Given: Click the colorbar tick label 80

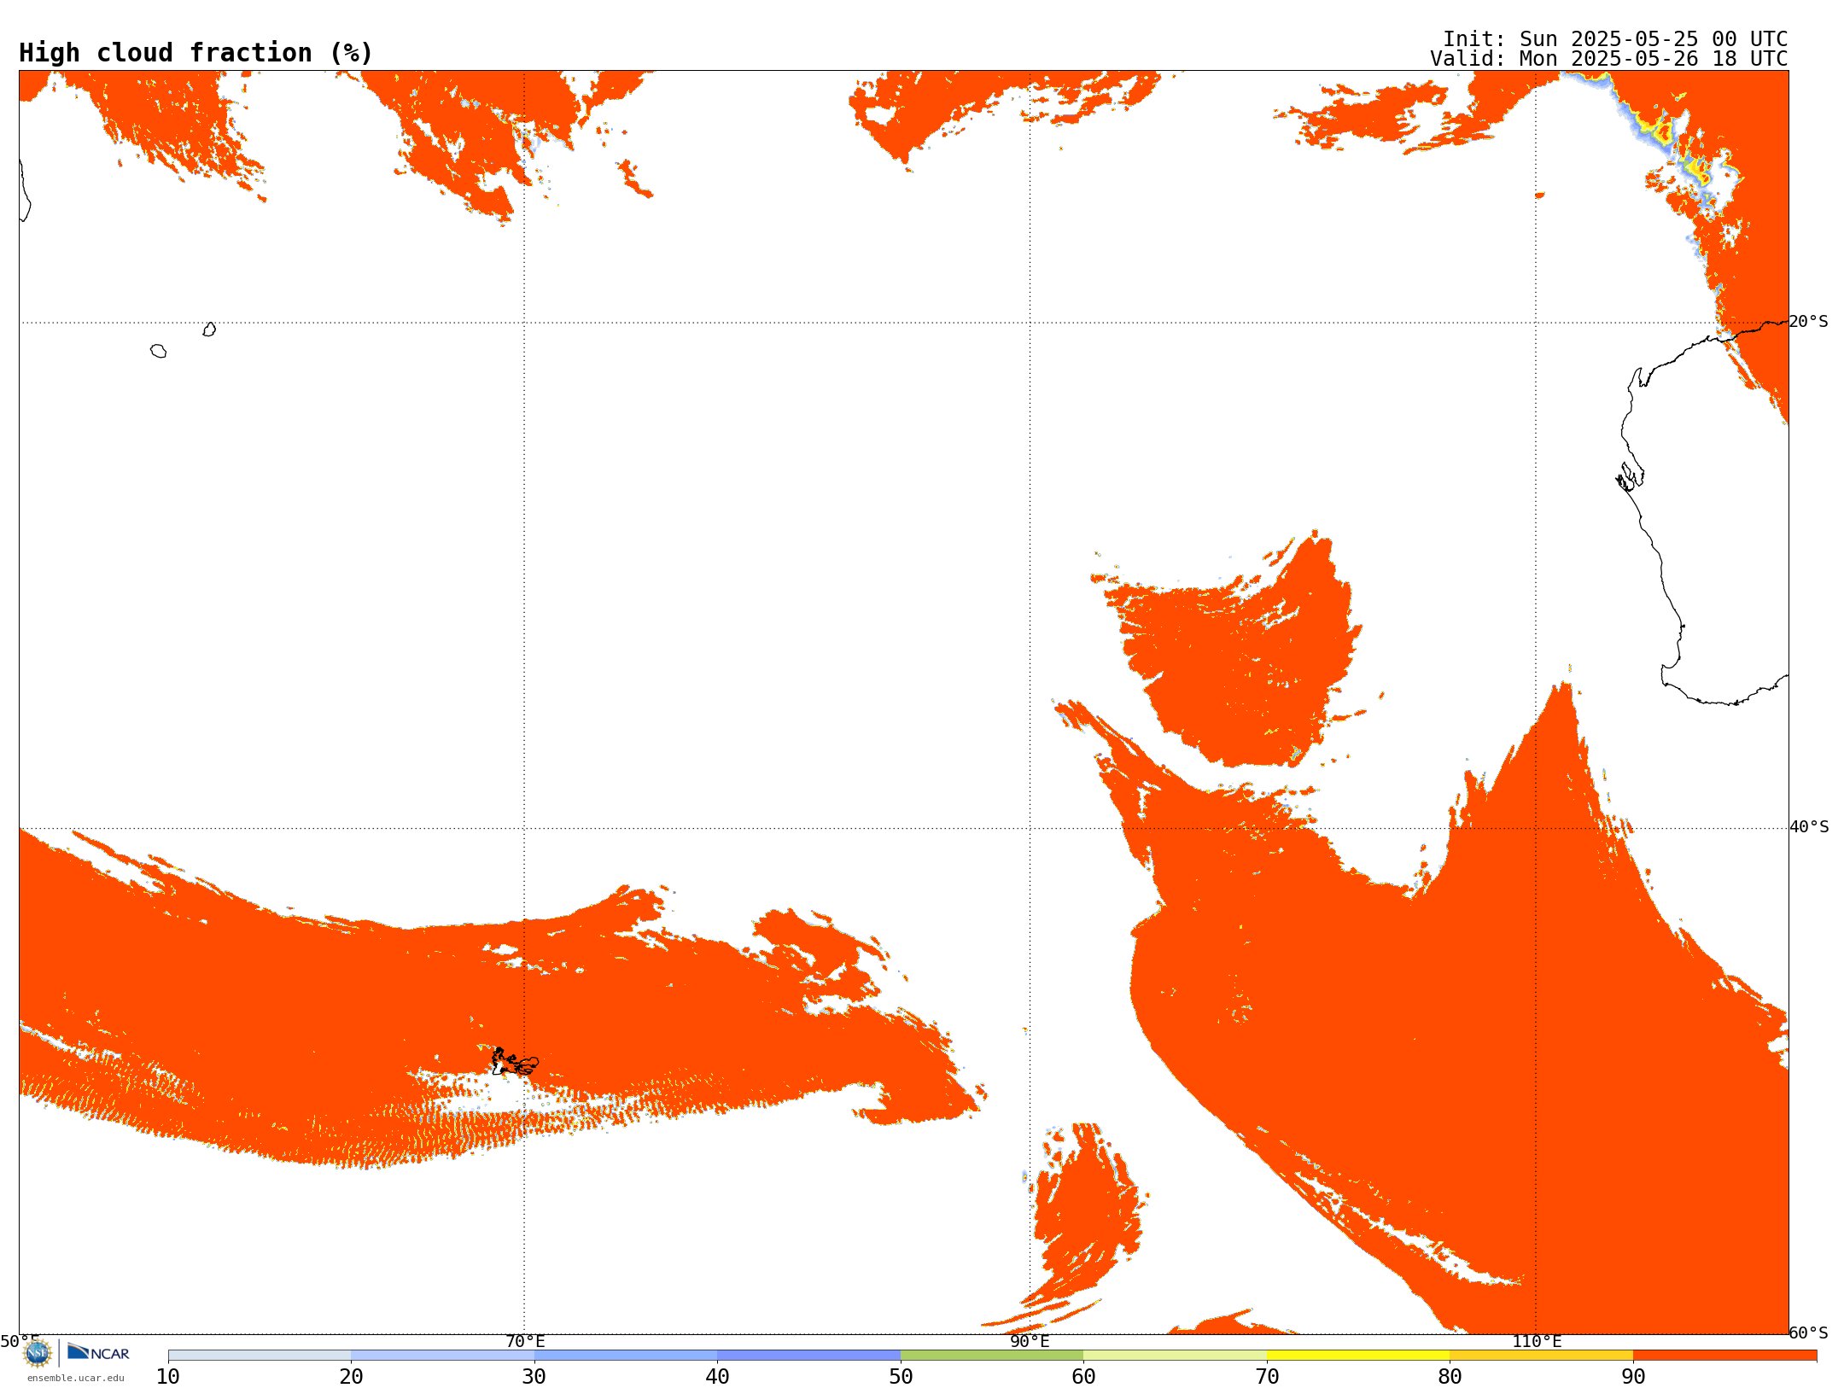Looking at the screenshot, I should tap(1450, 1377).
